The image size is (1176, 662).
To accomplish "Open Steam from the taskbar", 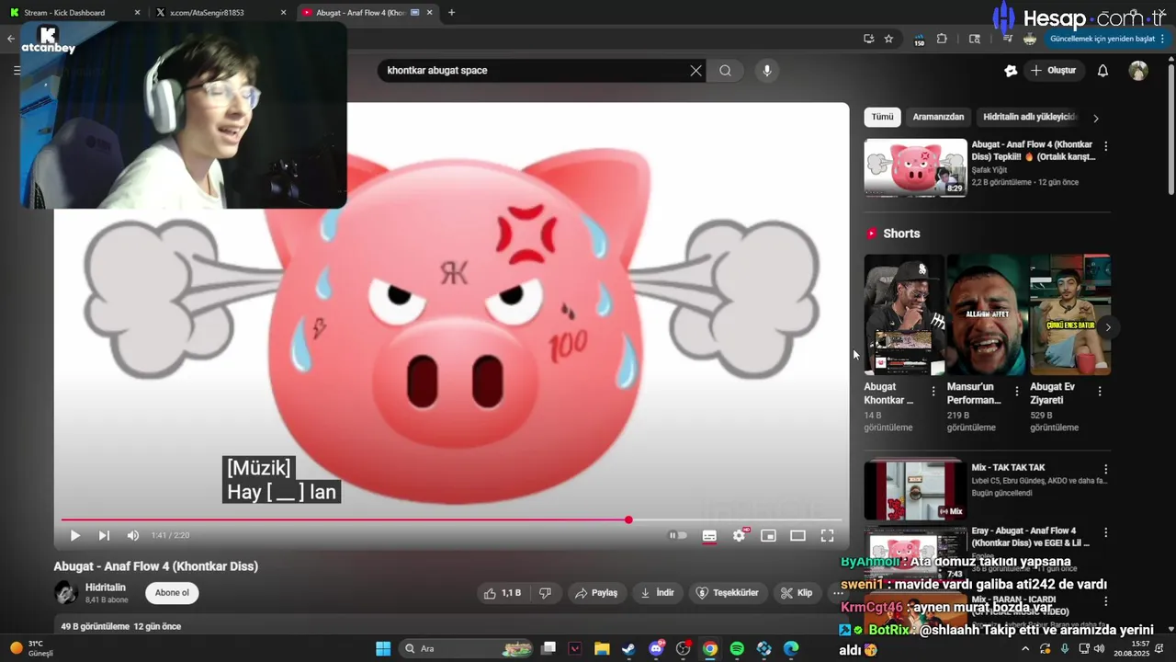I will 628,648.
